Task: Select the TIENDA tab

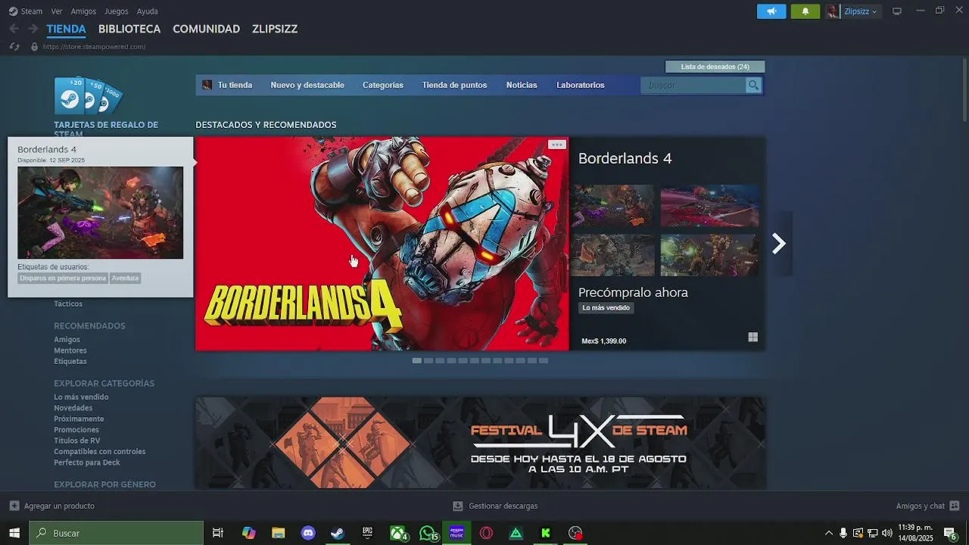Action: (x=67, y=29)
